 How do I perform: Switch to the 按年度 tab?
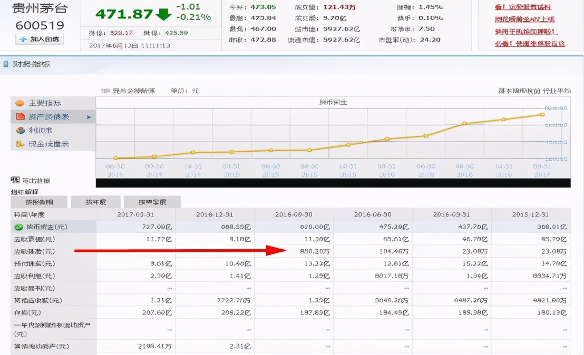coord(94,201)
